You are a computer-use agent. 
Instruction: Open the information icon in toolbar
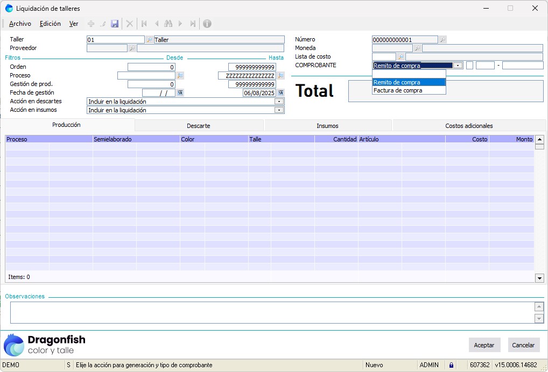click(x=207, y=24)
